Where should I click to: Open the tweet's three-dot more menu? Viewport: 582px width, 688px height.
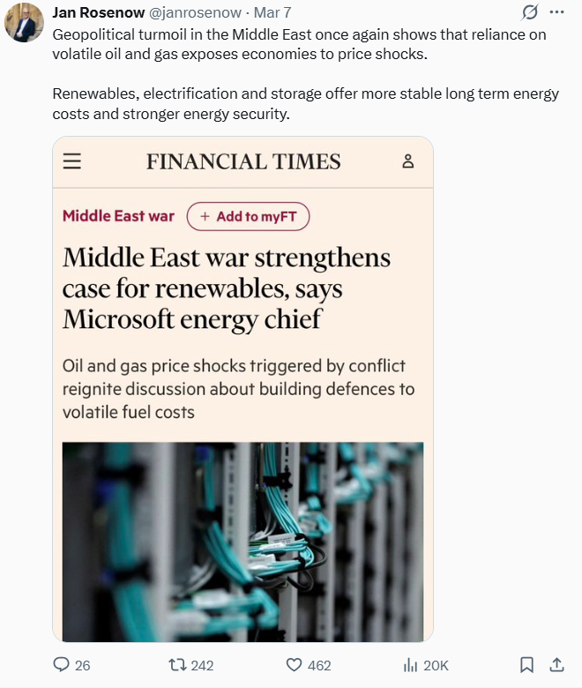coord(556,12)
